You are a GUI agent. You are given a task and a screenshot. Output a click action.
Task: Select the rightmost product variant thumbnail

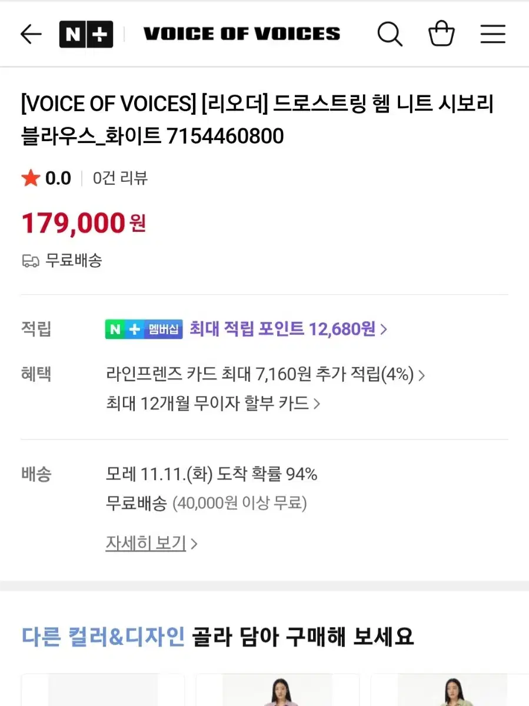pyautogui.click(x=450, y=690)
